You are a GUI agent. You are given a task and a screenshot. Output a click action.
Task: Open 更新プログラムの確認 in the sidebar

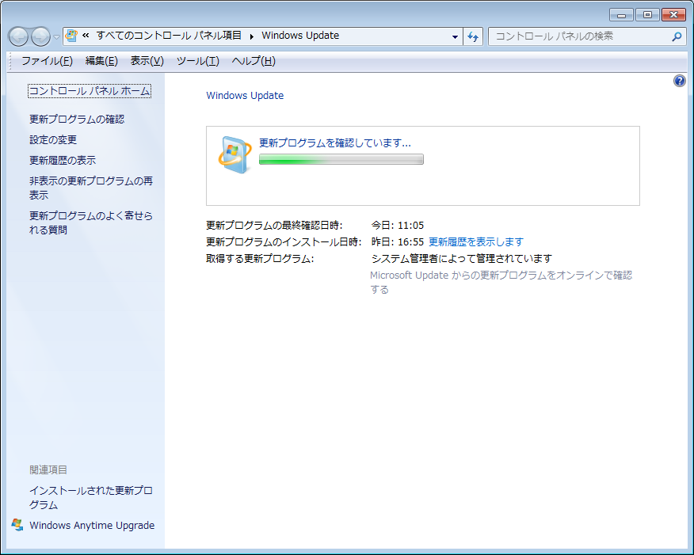[x=77, y=119]
